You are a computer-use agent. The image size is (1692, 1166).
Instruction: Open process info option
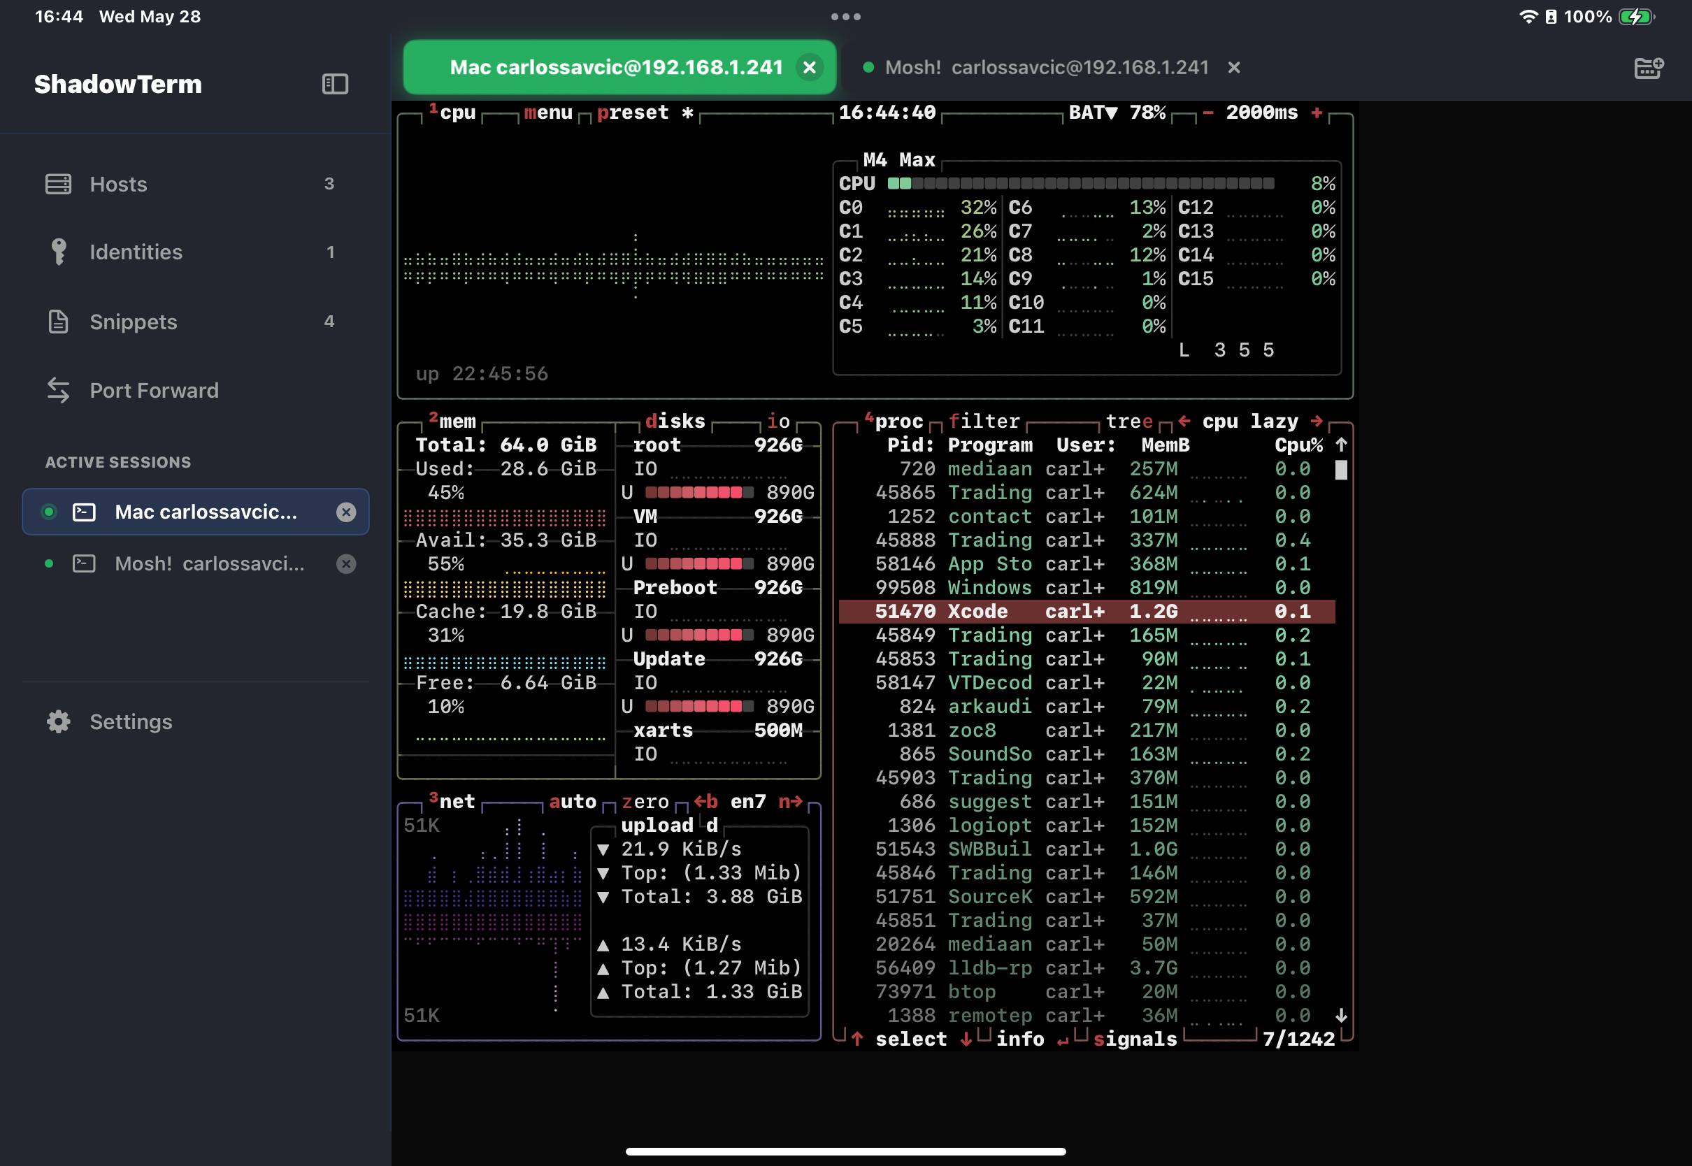[1021, 1039]
